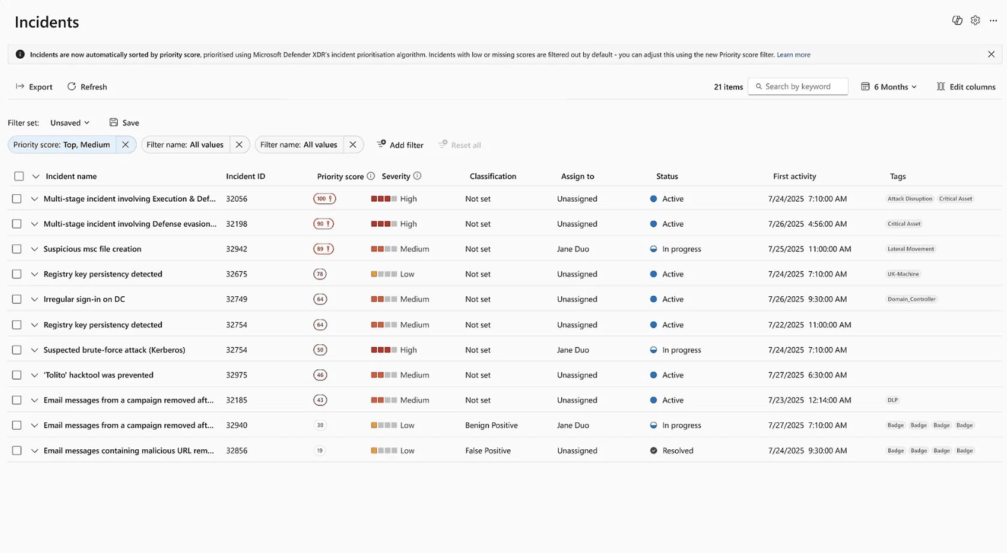The image size is (1007, 553).
Task: Select checkbox for Suspected brute-force attack row
Action: (x=17, y=350)
